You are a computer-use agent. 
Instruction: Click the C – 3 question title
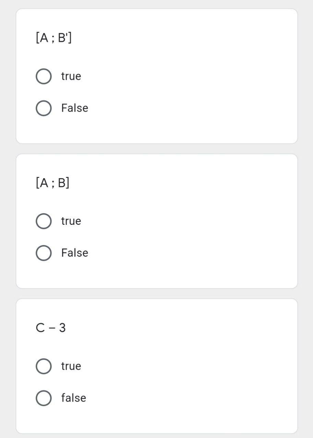50,328
